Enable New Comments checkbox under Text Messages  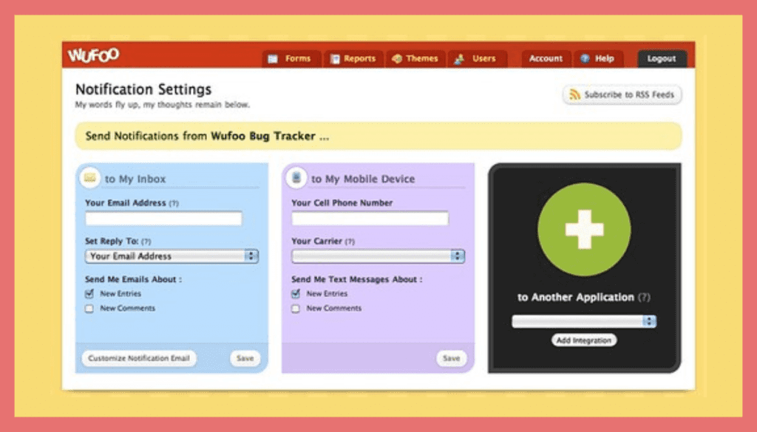(296, 309)
